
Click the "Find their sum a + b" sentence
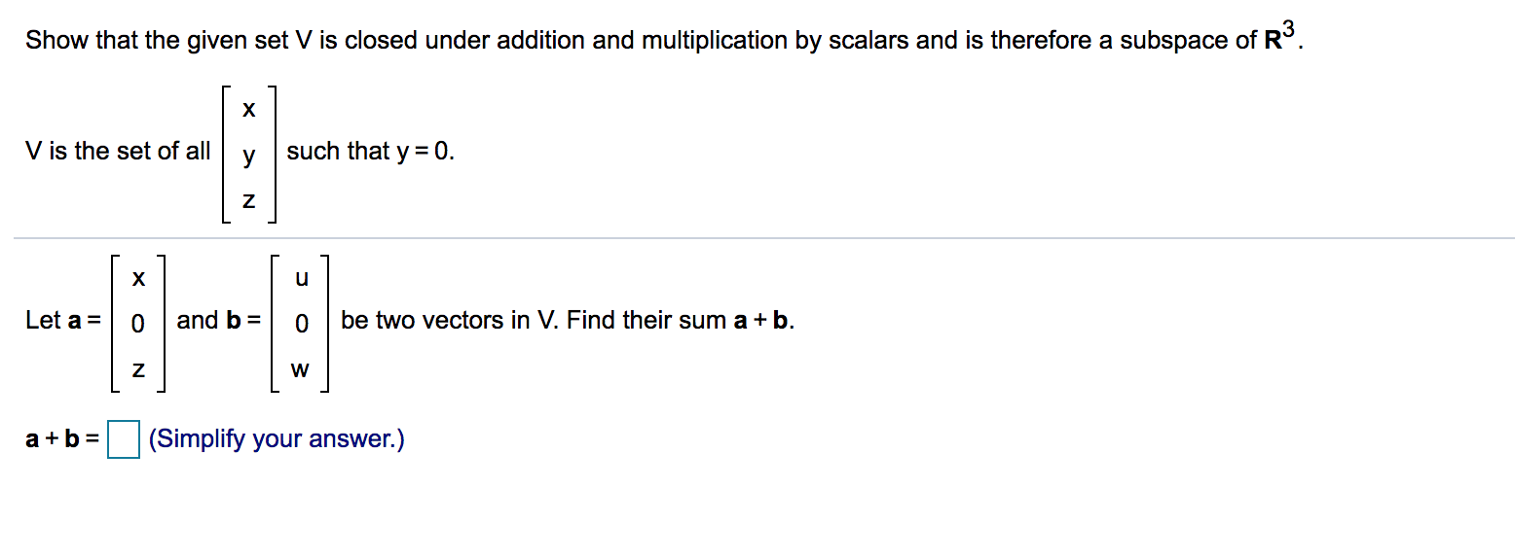(x=681, y=320)
